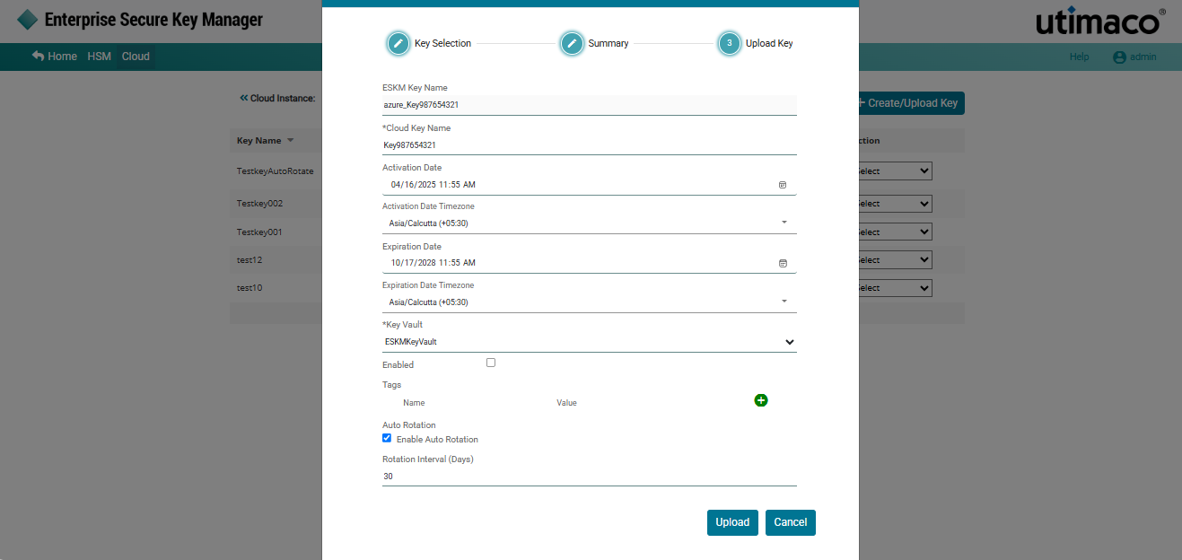Click the Upload Key step label

click(x=769, y=43)
